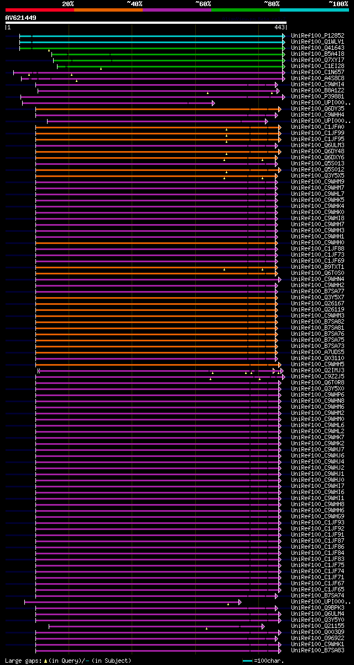Click the UniRef100_C9WHP6 label
The height and width of the screenshot is (665, 354).
[318, 394]
